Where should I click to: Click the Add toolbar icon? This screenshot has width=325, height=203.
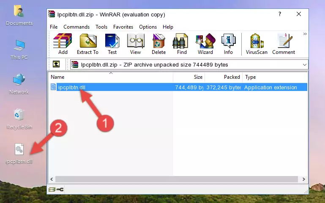pyautogui.click(x=63, y=44)
